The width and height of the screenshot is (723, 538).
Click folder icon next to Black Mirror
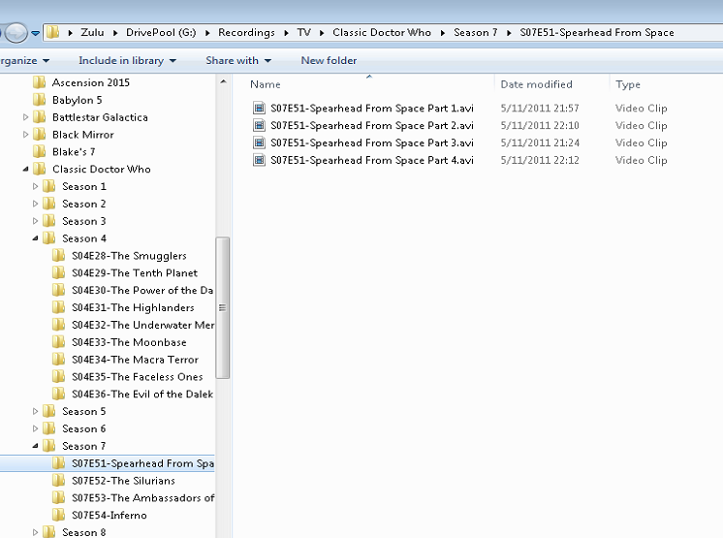coord(40,135)
